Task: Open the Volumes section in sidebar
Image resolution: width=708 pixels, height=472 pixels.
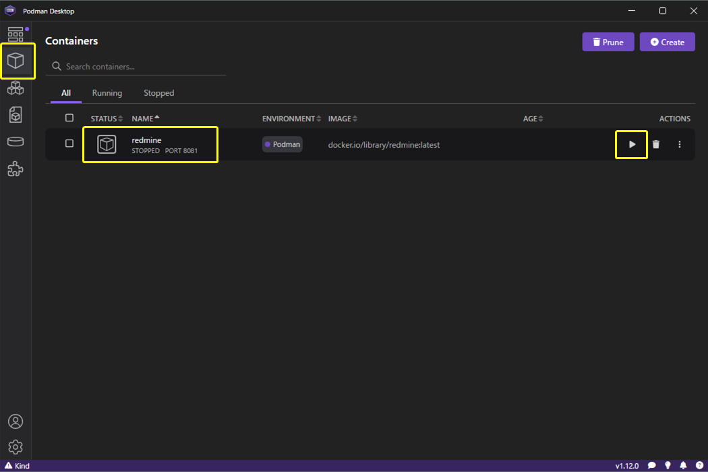Action: 16,142
